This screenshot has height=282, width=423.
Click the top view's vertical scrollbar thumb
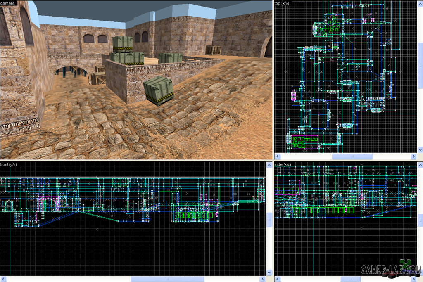[x=420, y=65]
